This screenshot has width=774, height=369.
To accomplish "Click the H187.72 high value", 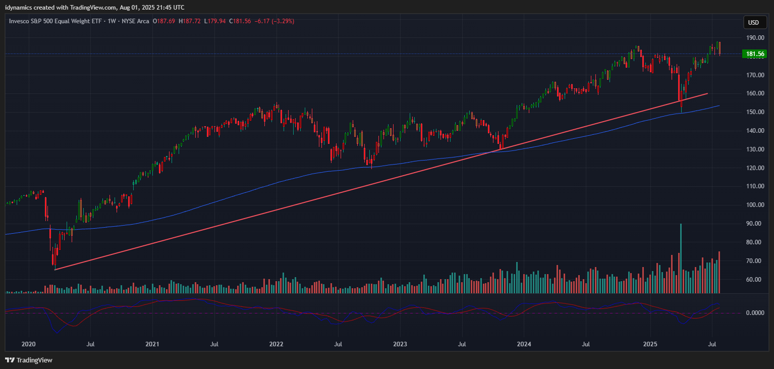I will point(189,22).
